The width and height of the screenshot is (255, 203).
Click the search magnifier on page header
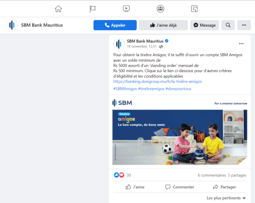(228, 25)
